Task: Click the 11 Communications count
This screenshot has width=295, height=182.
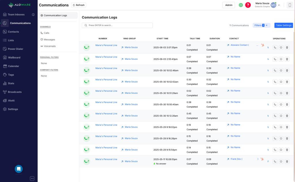Action: (x=239, y=25)
